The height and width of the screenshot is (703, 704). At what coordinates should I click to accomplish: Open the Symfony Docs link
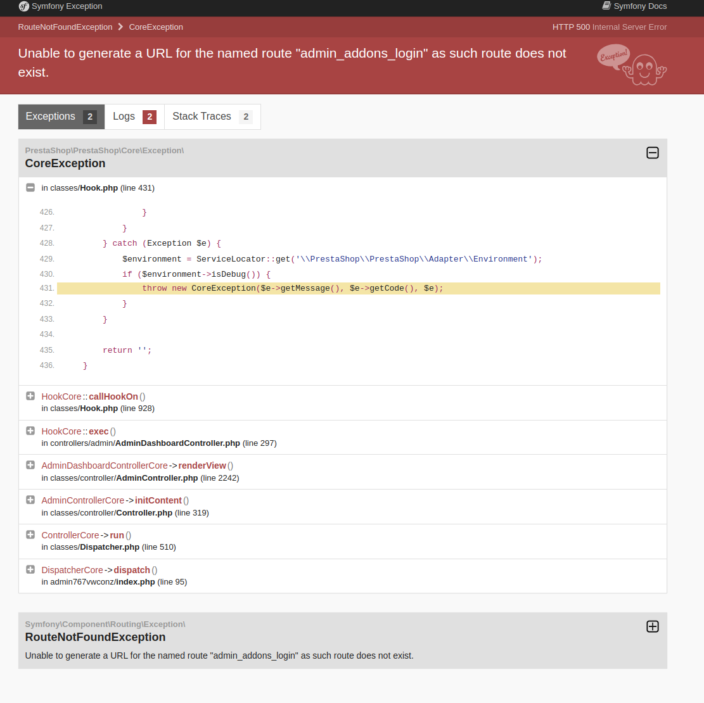(640, 6)
